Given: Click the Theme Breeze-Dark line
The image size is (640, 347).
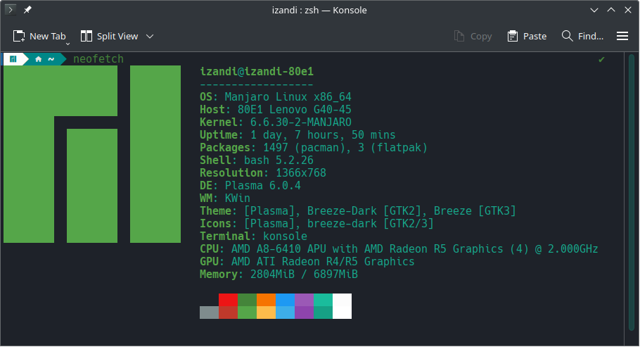Looking at the screenshot, I should [358, 211].
